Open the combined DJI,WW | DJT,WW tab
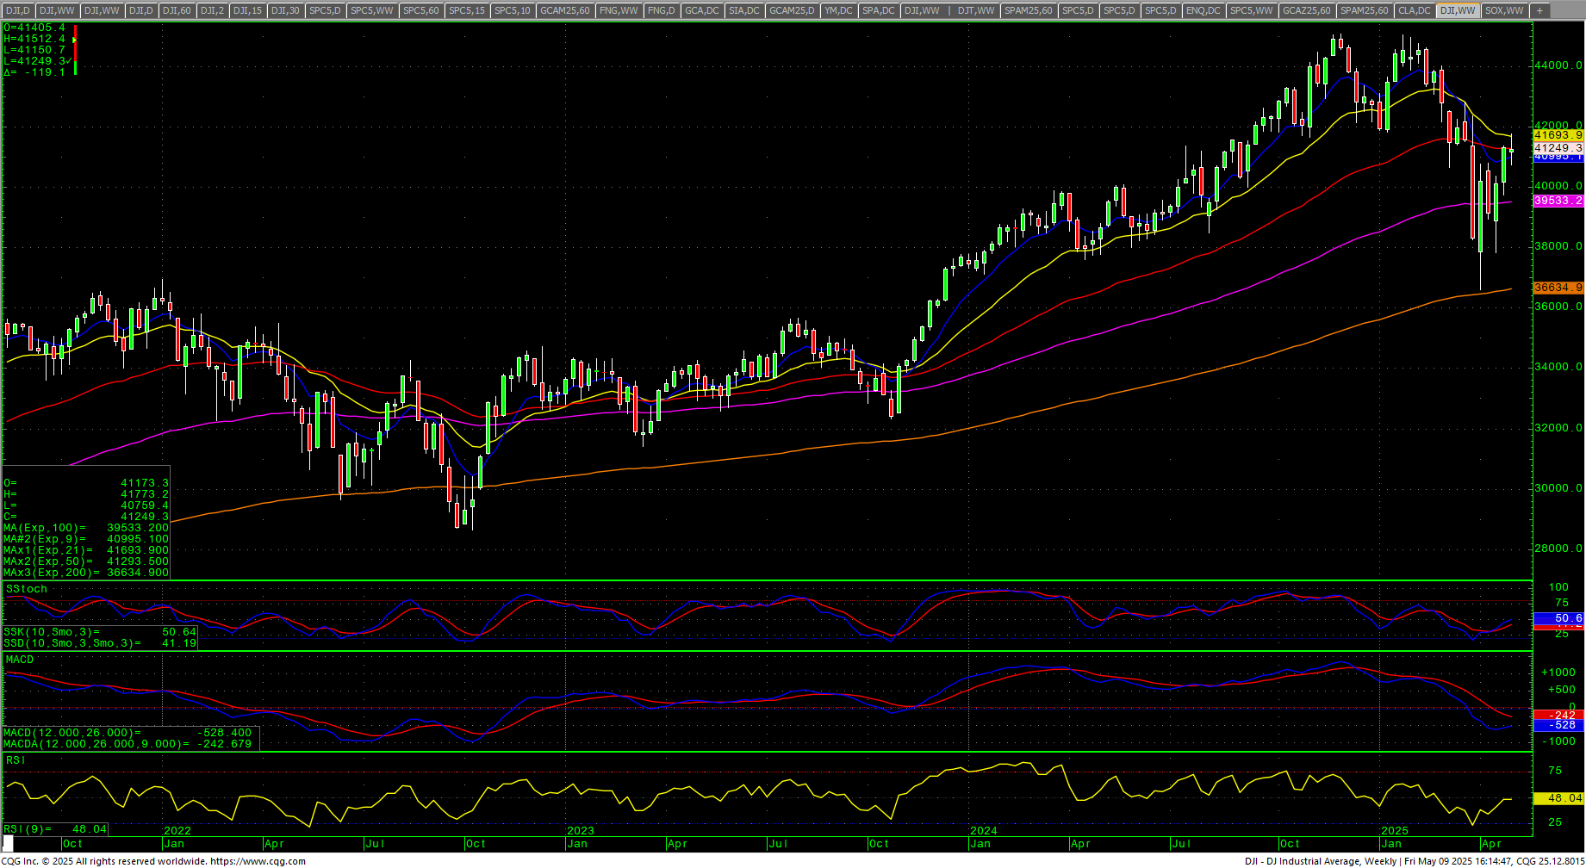 [948, 10]
